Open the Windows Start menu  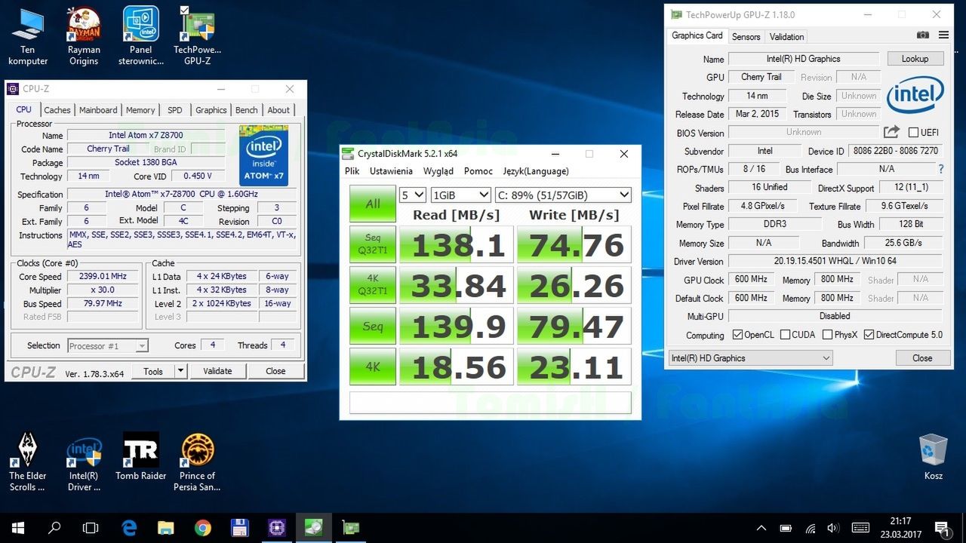(17, 528)
